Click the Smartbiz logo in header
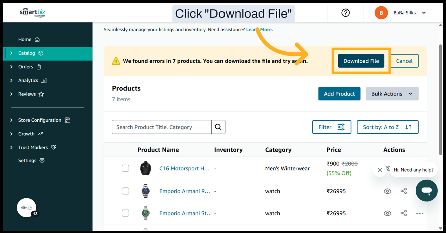Screen dimensions: 446x233 click(32, 13)
